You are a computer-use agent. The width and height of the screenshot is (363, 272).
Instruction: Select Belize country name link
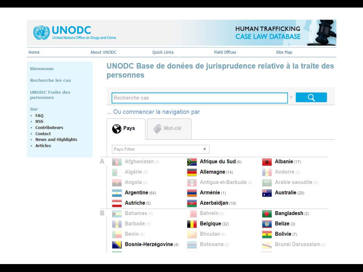(282, 223)
